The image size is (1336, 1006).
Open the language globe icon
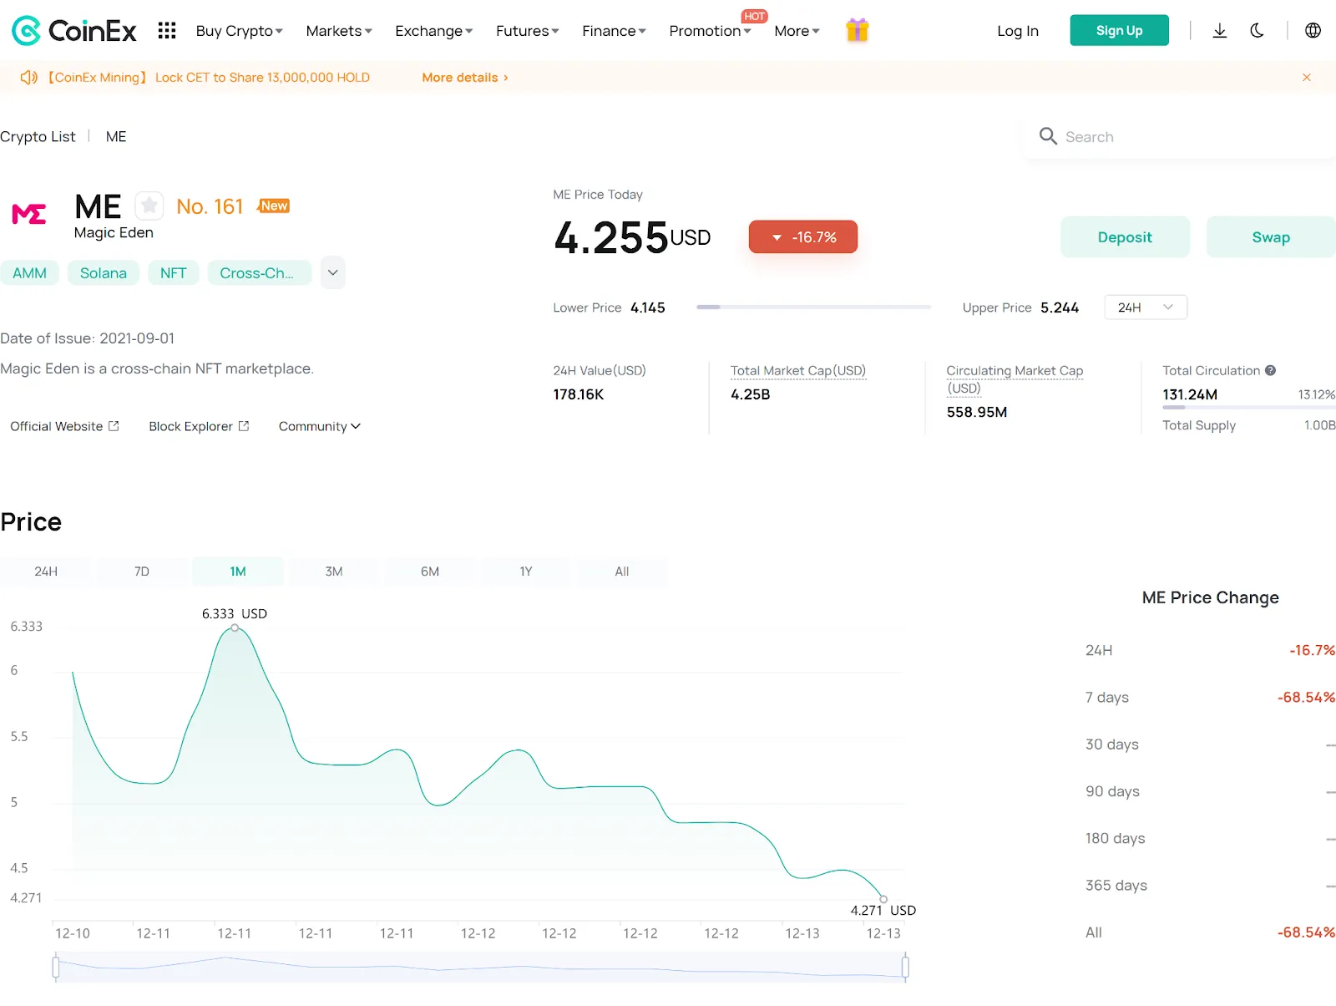click(1313, 31)
